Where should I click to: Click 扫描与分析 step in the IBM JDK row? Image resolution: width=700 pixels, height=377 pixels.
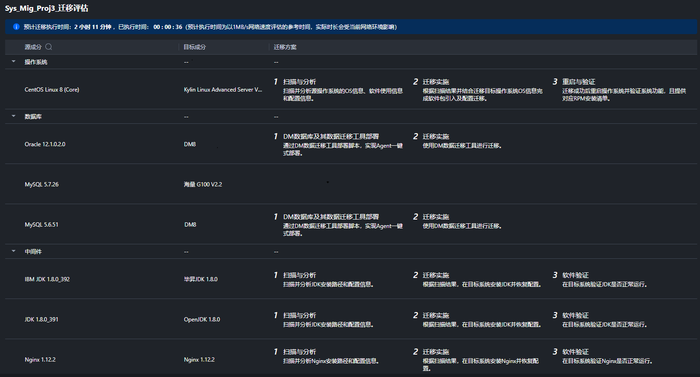(x=300, y=275)
